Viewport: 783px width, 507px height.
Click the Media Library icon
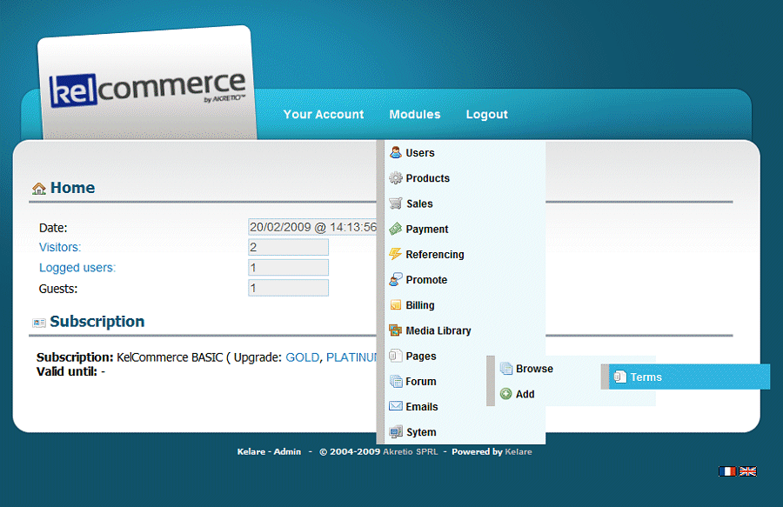pos(396,330)
